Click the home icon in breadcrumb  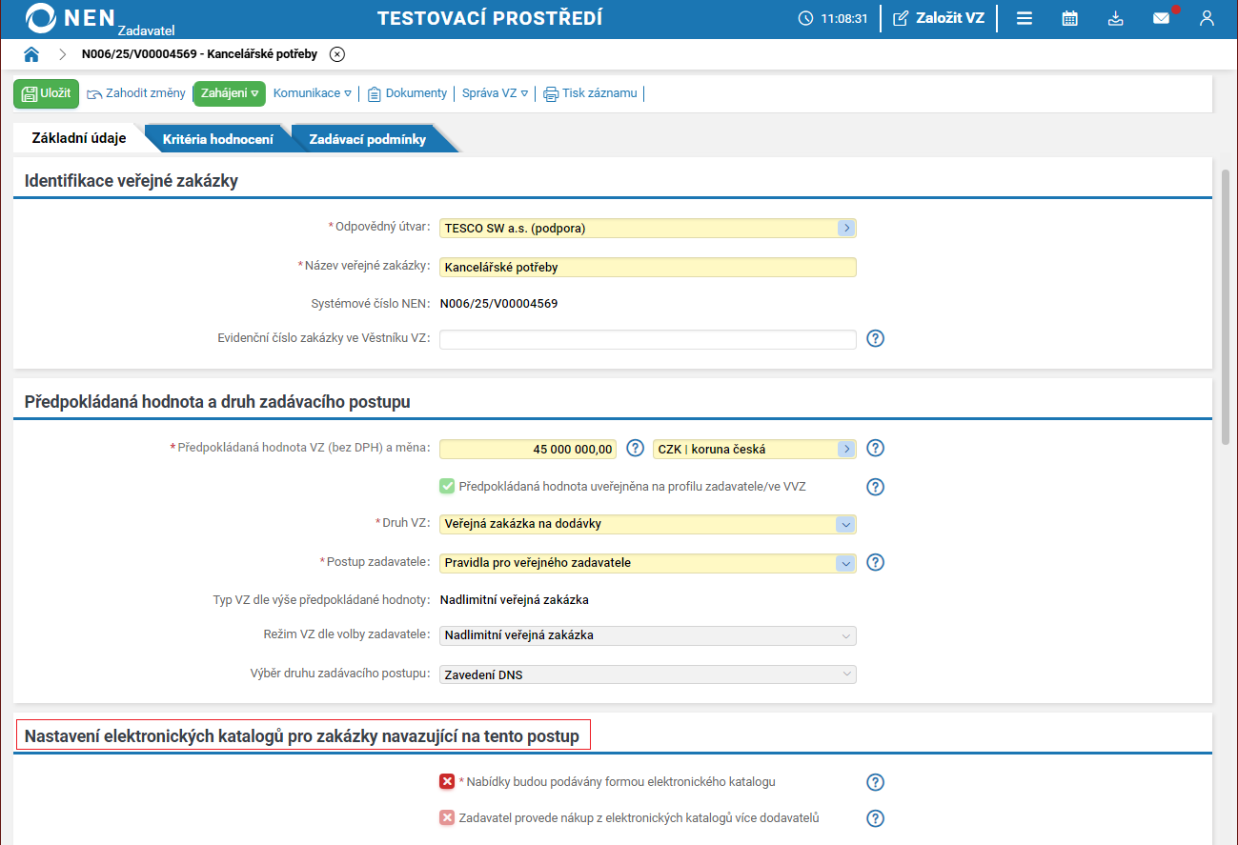[x=31, y=54]
